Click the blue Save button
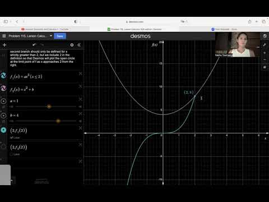Viewport: 269px width, 202px height. (60, 36)
